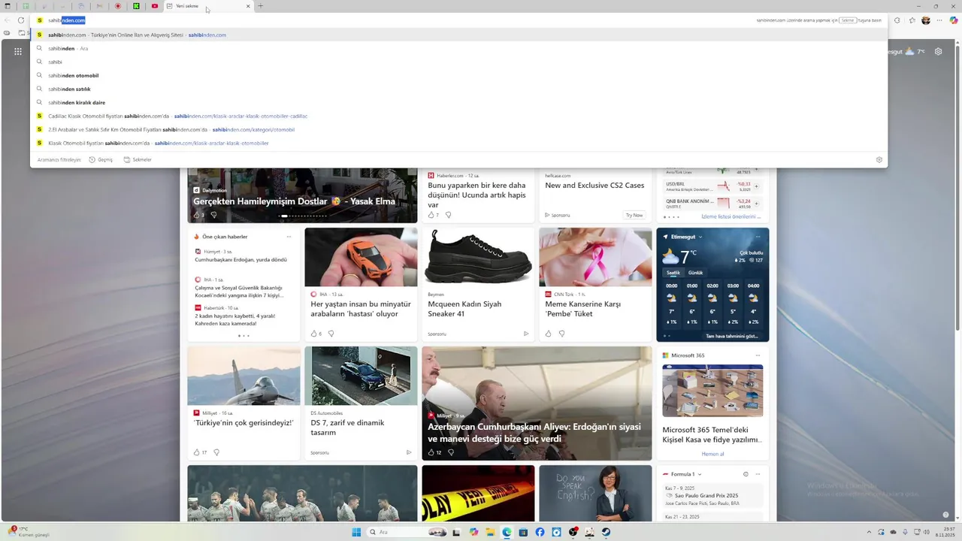Go back with the back arrow
Screen dimensions: 962x541
(8, 20)
